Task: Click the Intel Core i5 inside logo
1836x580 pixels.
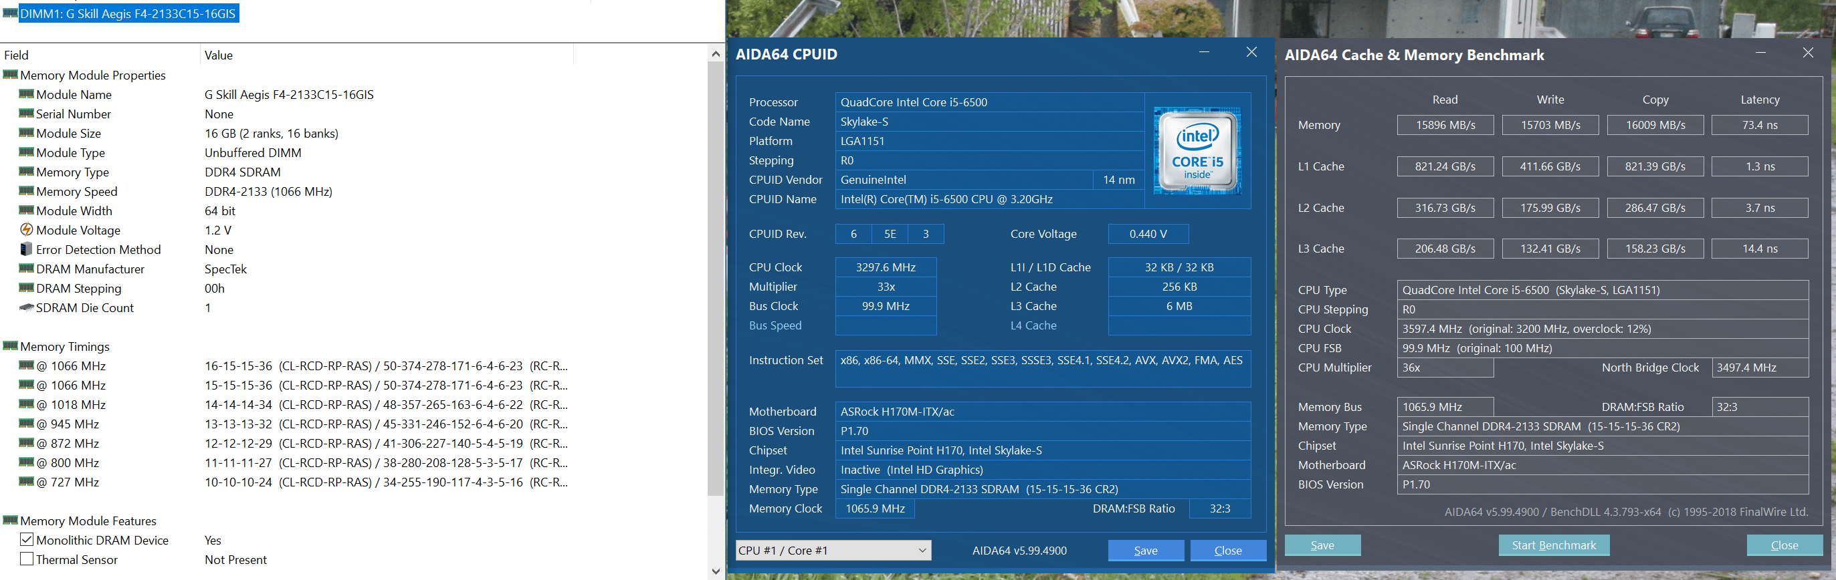Action: point(1197,151)
